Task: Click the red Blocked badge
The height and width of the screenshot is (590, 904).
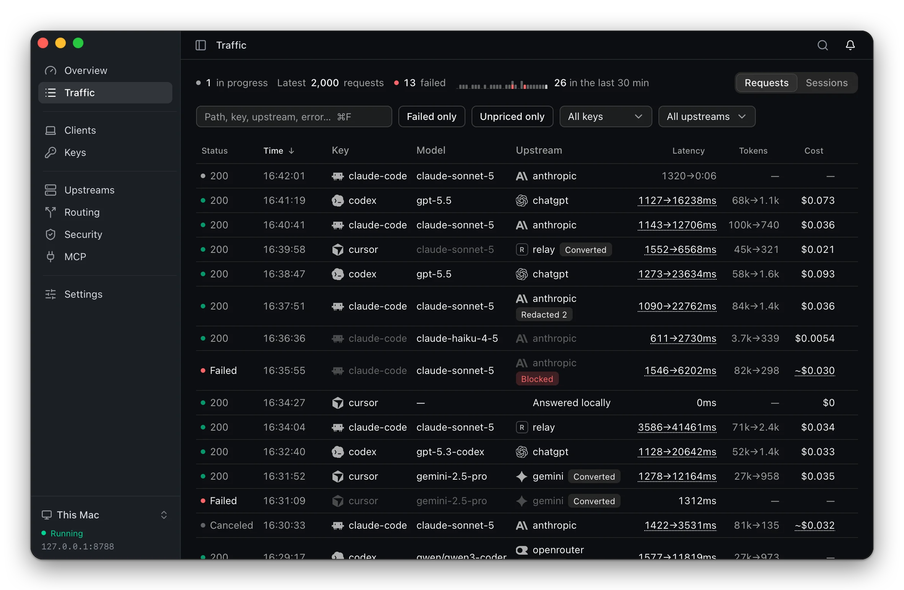Action: [537, 379]
